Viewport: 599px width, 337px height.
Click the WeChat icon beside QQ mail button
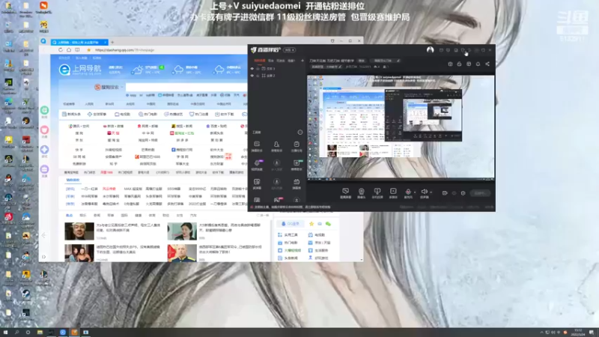tap(328, 224)
